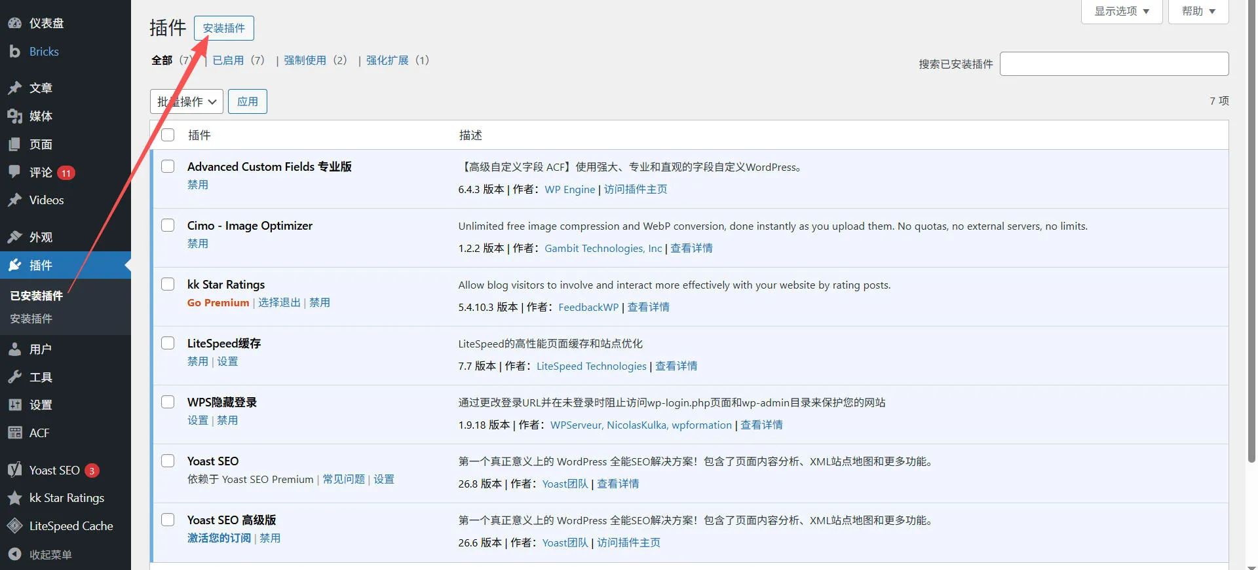The image size is (1258, 570).
Task: Click 选择退出 for kk Star Ratings
Action: click(x=279, y=302)
